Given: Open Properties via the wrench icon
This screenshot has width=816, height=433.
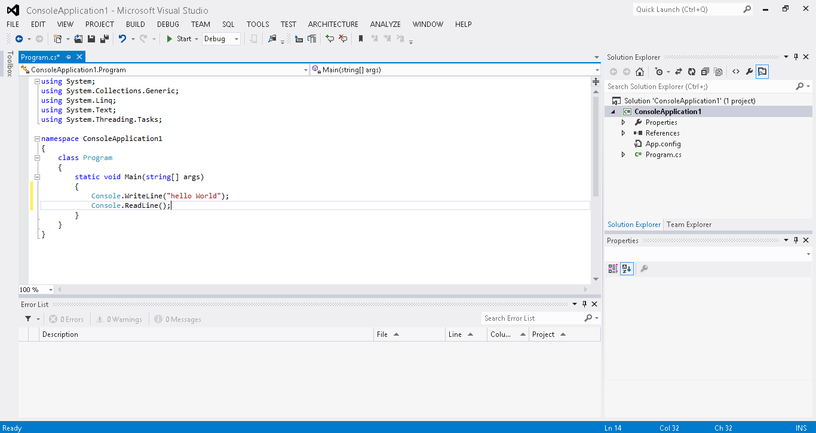Looking at the screenshot, I should pos(750,70).
